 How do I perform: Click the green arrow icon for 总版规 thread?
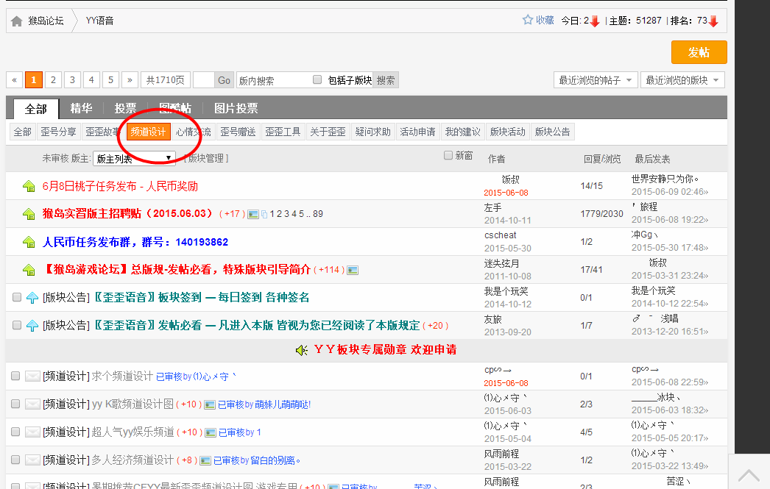tap(29, 270)
